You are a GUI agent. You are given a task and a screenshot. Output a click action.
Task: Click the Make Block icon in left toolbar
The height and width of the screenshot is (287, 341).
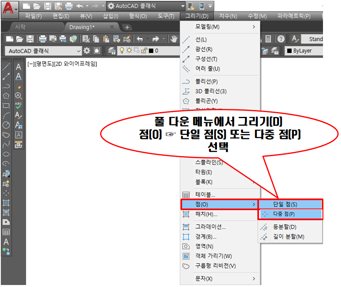(6, 183)
